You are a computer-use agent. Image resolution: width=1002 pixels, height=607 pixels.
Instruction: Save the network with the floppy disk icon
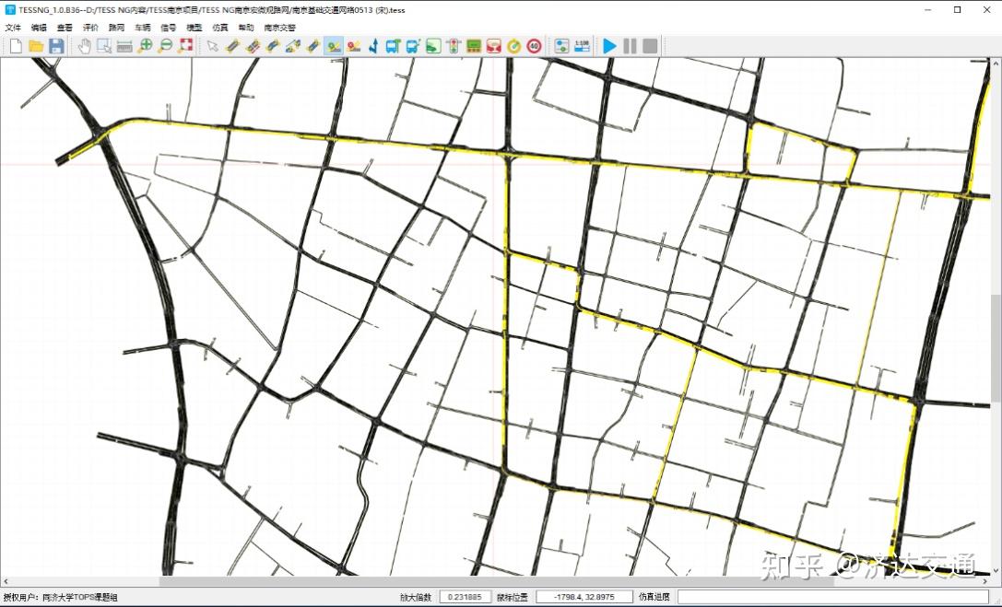tap(56, 46)
